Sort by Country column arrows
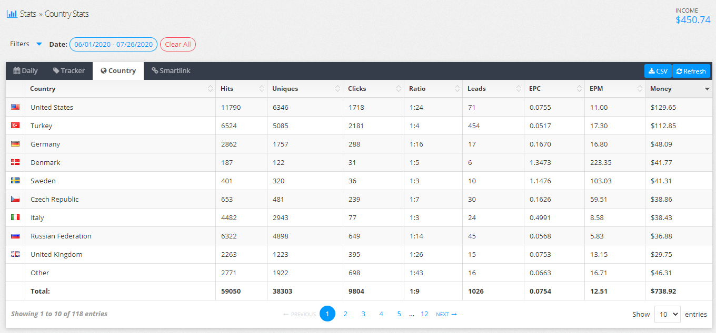 click(x=211, y=89)
